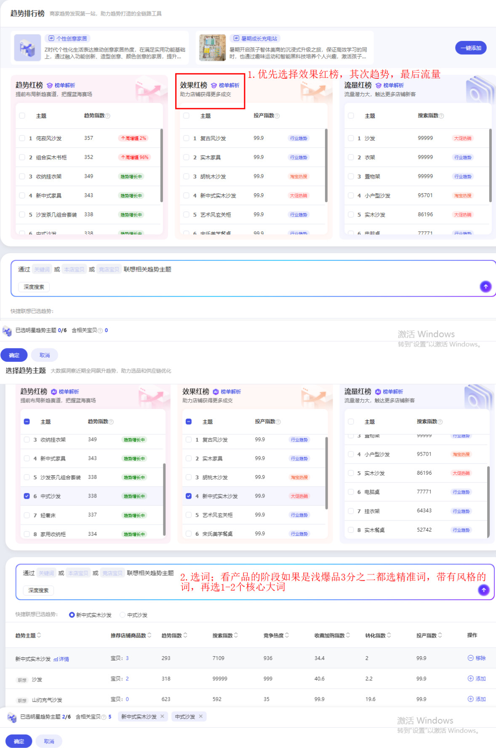Image resolution: width=496 pixels, height=748 pixels.
Task: Click 移除 on the 新中式实木沙发 table row
Action: (x=477, y=658)
